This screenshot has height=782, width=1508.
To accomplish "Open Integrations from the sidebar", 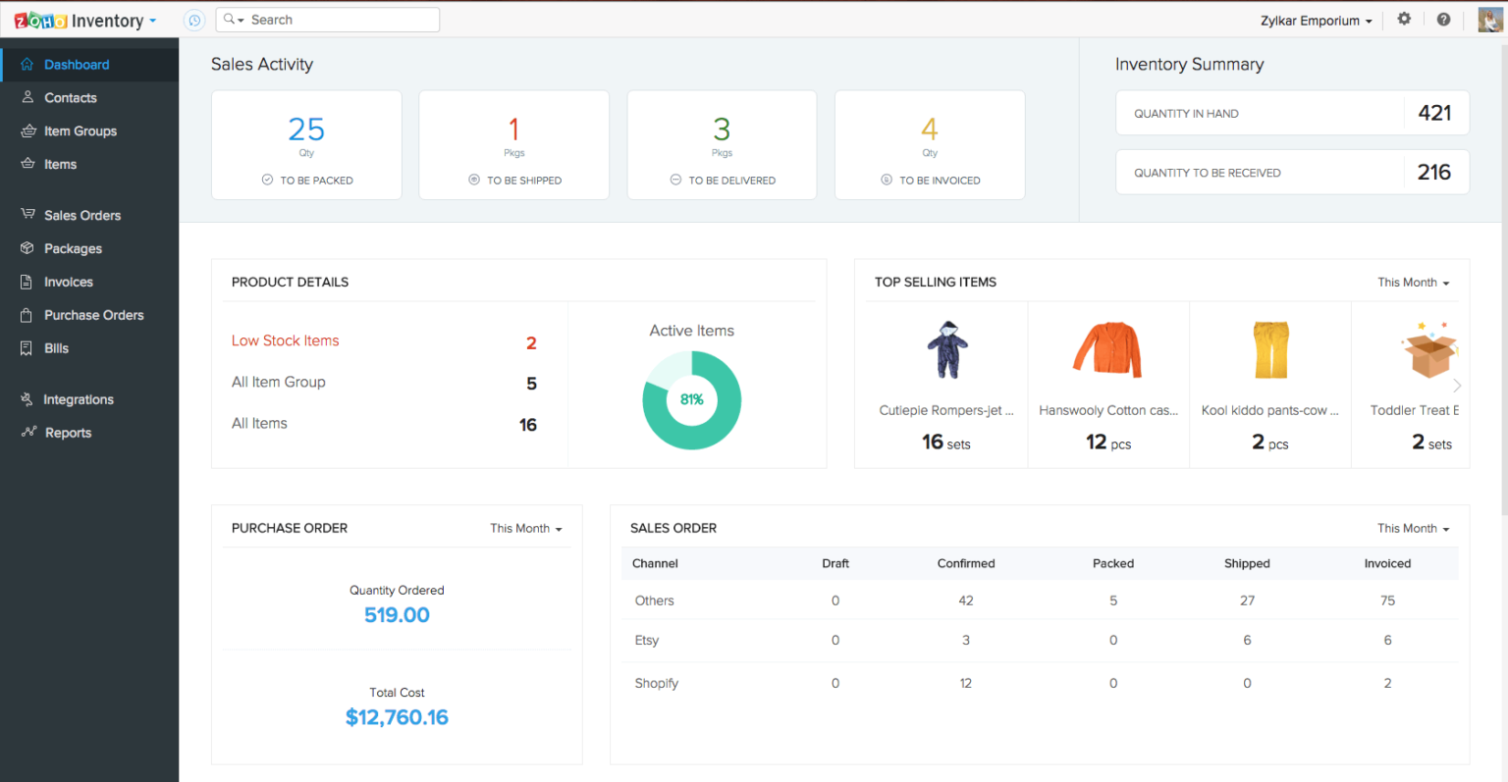I will tap(79, 399).
